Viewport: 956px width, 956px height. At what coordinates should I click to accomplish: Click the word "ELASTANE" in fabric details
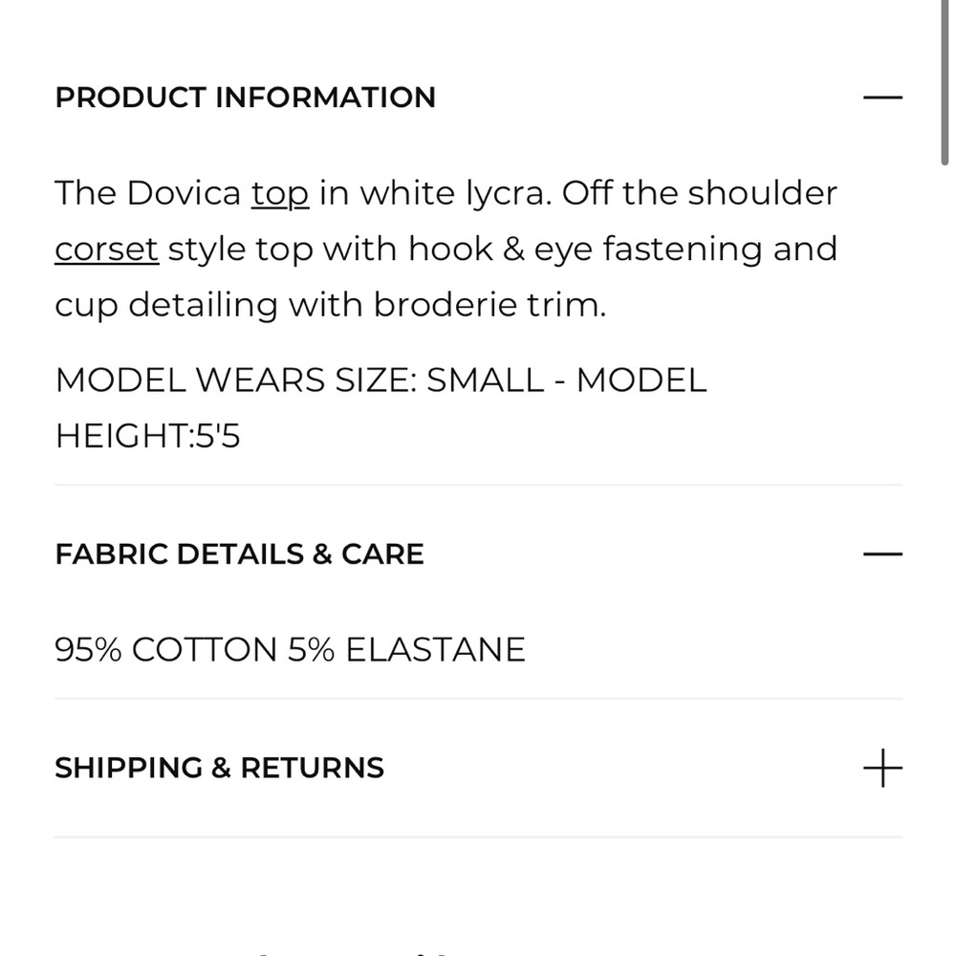[x=435, y=650]
